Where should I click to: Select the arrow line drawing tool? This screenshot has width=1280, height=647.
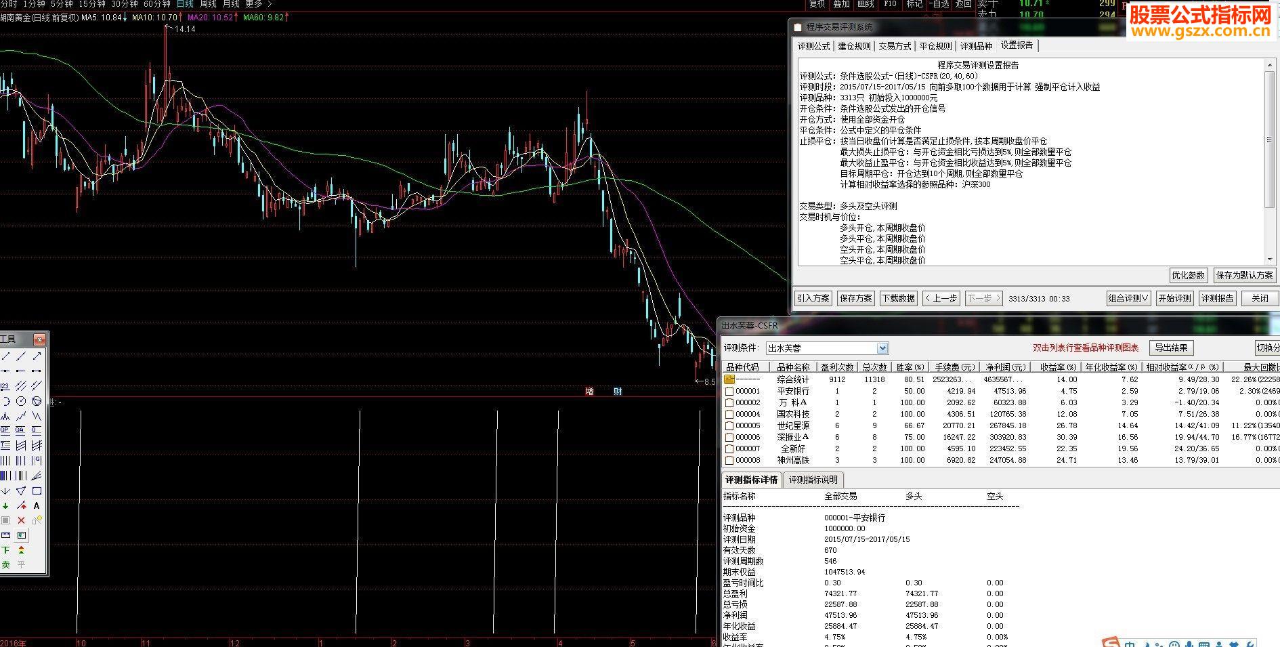tap(37, 356)
